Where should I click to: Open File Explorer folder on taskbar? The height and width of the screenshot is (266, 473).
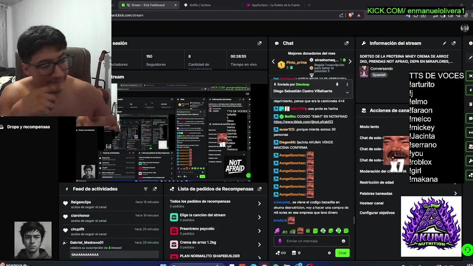(x=287, y=265)
